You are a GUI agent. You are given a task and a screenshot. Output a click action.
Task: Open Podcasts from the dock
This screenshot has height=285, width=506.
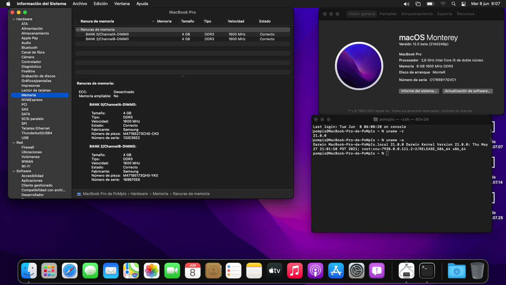click(315, 271)
